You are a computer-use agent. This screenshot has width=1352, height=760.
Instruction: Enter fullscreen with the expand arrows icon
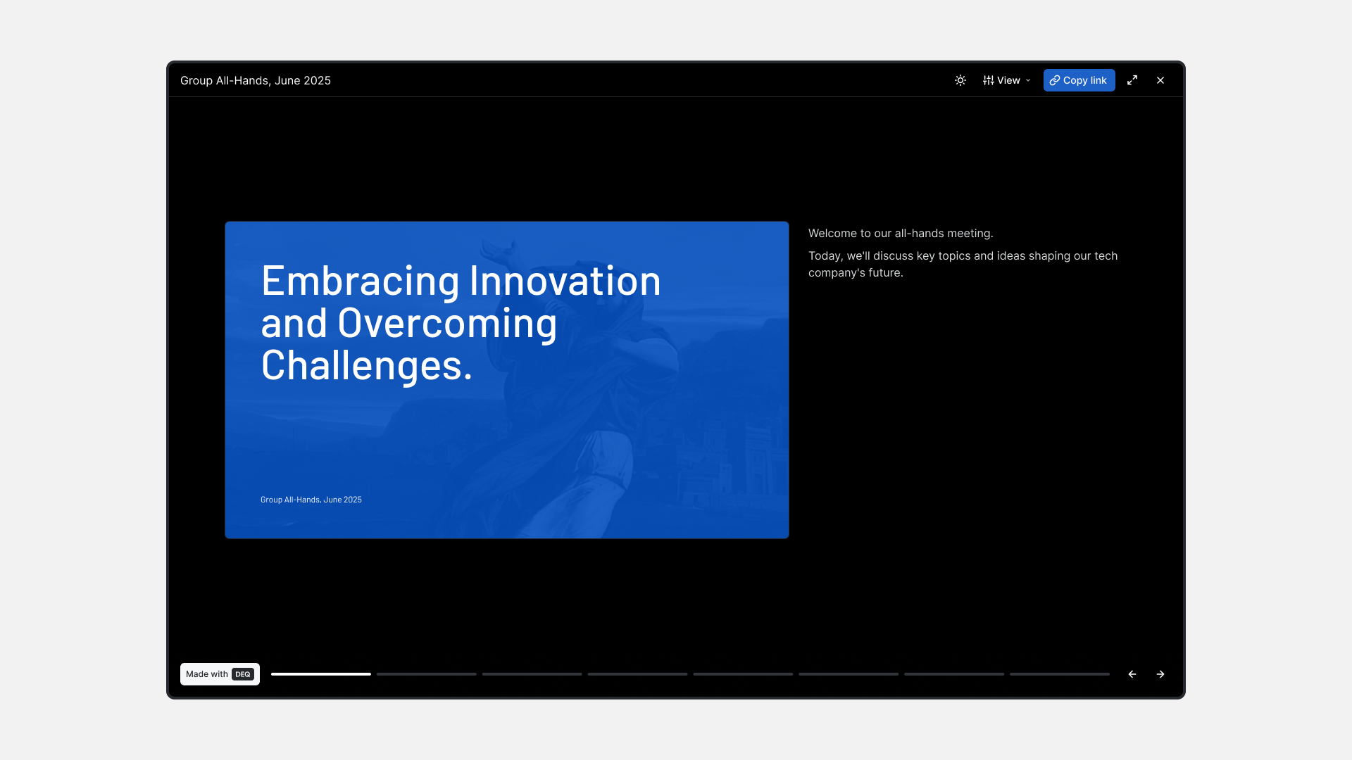pos(1132,80)
